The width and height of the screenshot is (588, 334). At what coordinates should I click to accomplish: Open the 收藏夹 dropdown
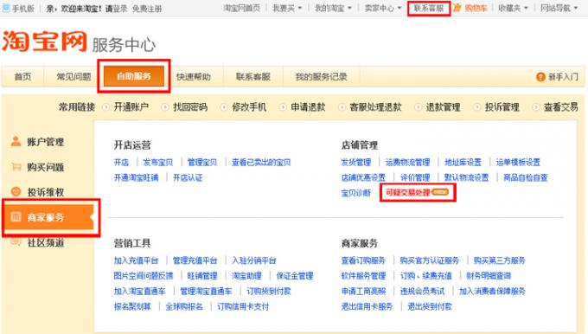[x=513, y=8]
